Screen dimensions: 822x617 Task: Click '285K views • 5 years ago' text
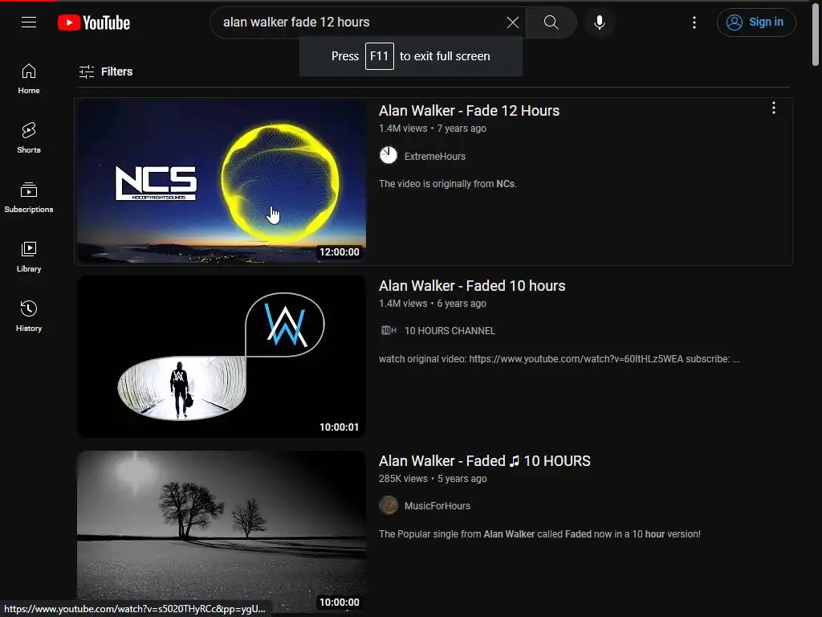[433, 479]
